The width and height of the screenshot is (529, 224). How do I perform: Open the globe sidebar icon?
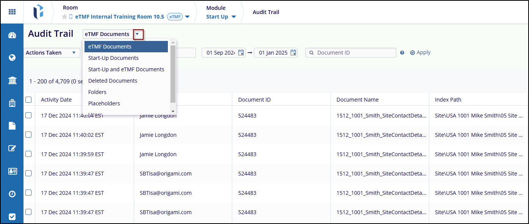(12, 58)
